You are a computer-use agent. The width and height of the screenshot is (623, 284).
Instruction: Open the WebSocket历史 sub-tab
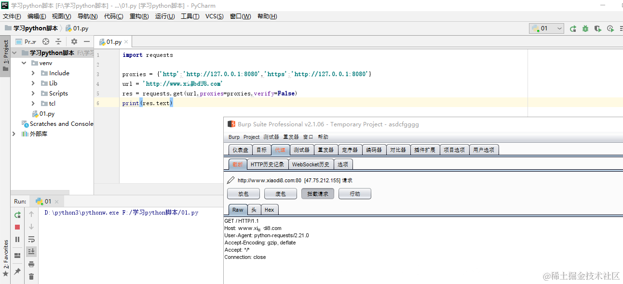311,164
